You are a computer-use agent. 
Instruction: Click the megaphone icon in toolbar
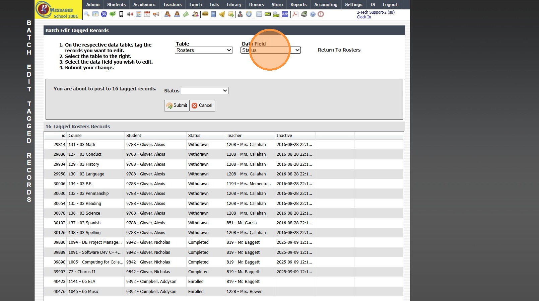tap(156, 14)
